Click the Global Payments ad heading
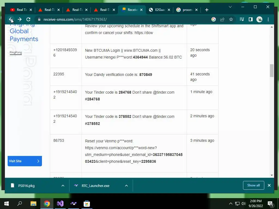The image size is (279, 209). 24,35
